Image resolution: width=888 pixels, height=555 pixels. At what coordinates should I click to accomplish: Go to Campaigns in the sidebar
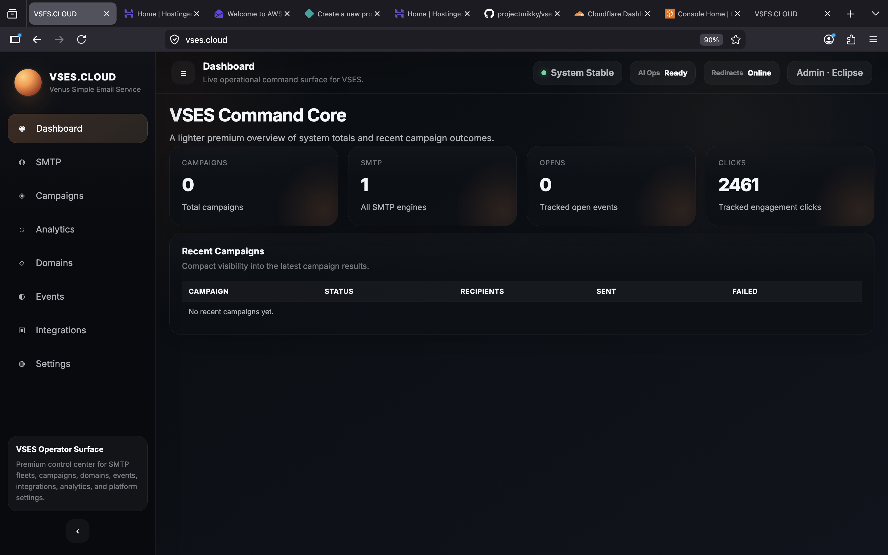77,196
